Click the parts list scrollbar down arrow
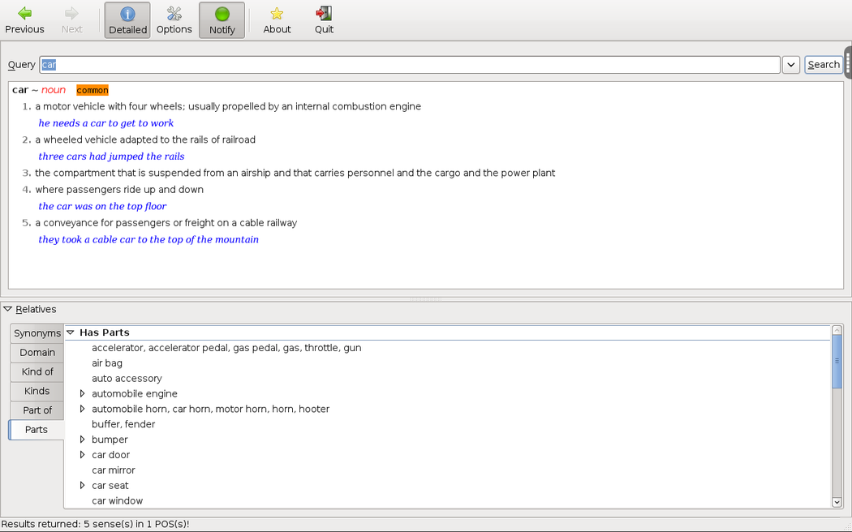 [837, 502]
